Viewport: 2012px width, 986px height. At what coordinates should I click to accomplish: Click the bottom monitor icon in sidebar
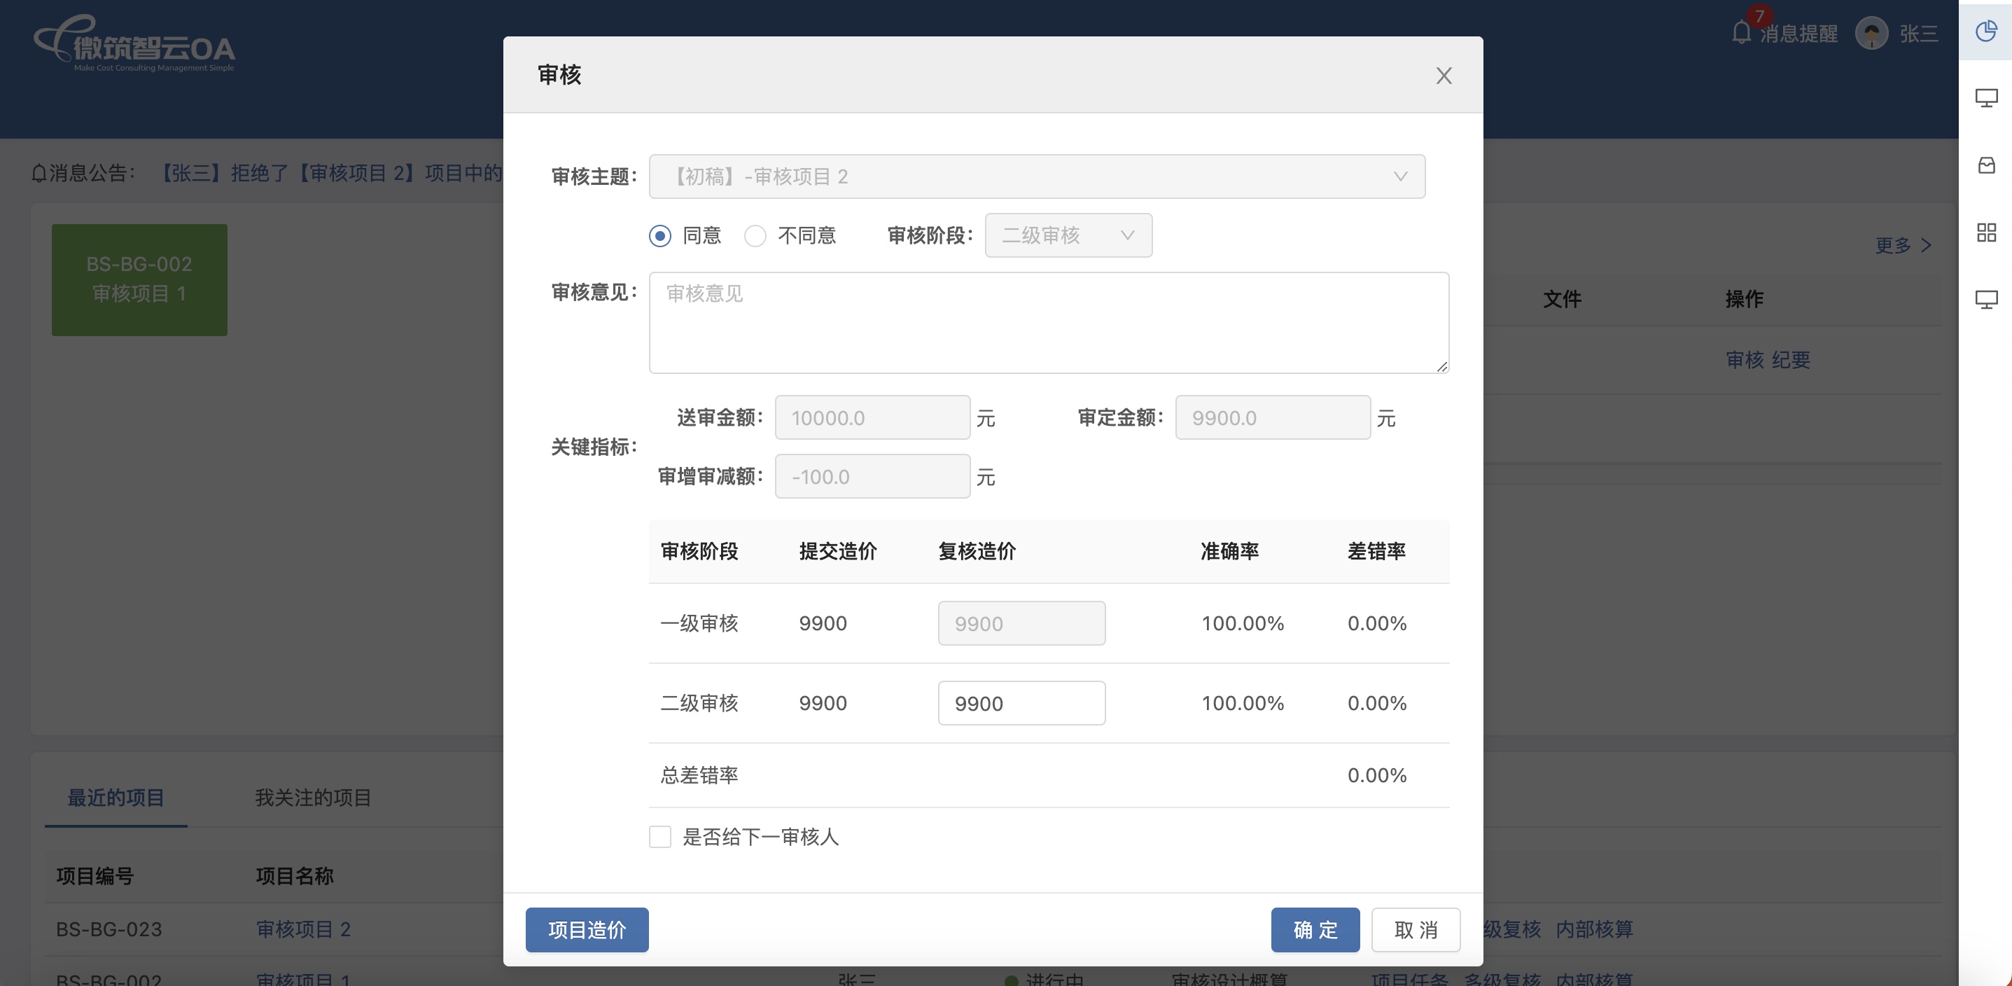click(x=1985, y=300)
